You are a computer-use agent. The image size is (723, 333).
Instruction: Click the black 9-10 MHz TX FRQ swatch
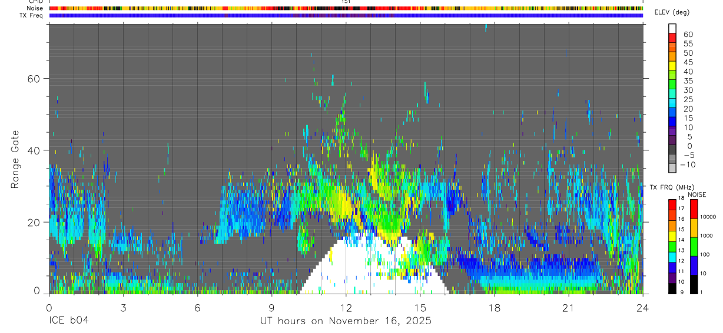coord(672,288)
